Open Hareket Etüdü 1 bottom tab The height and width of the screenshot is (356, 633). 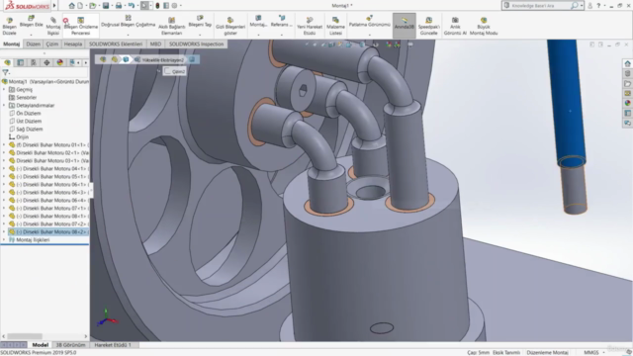pyautogui.click(x=113, y=345)
